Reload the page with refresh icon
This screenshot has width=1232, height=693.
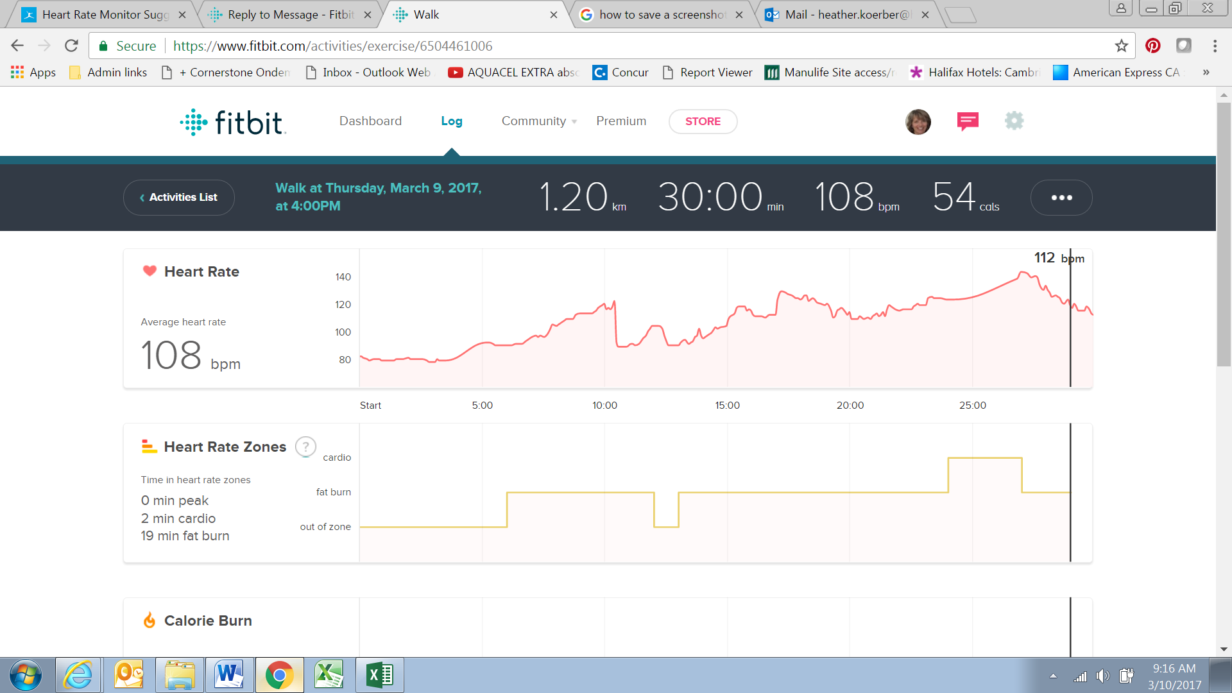(71, 46)
